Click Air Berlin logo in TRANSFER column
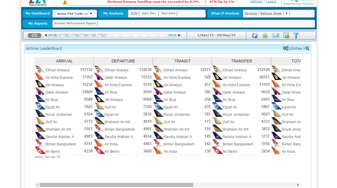The image size is (337, 188). (x=217, y=150)
